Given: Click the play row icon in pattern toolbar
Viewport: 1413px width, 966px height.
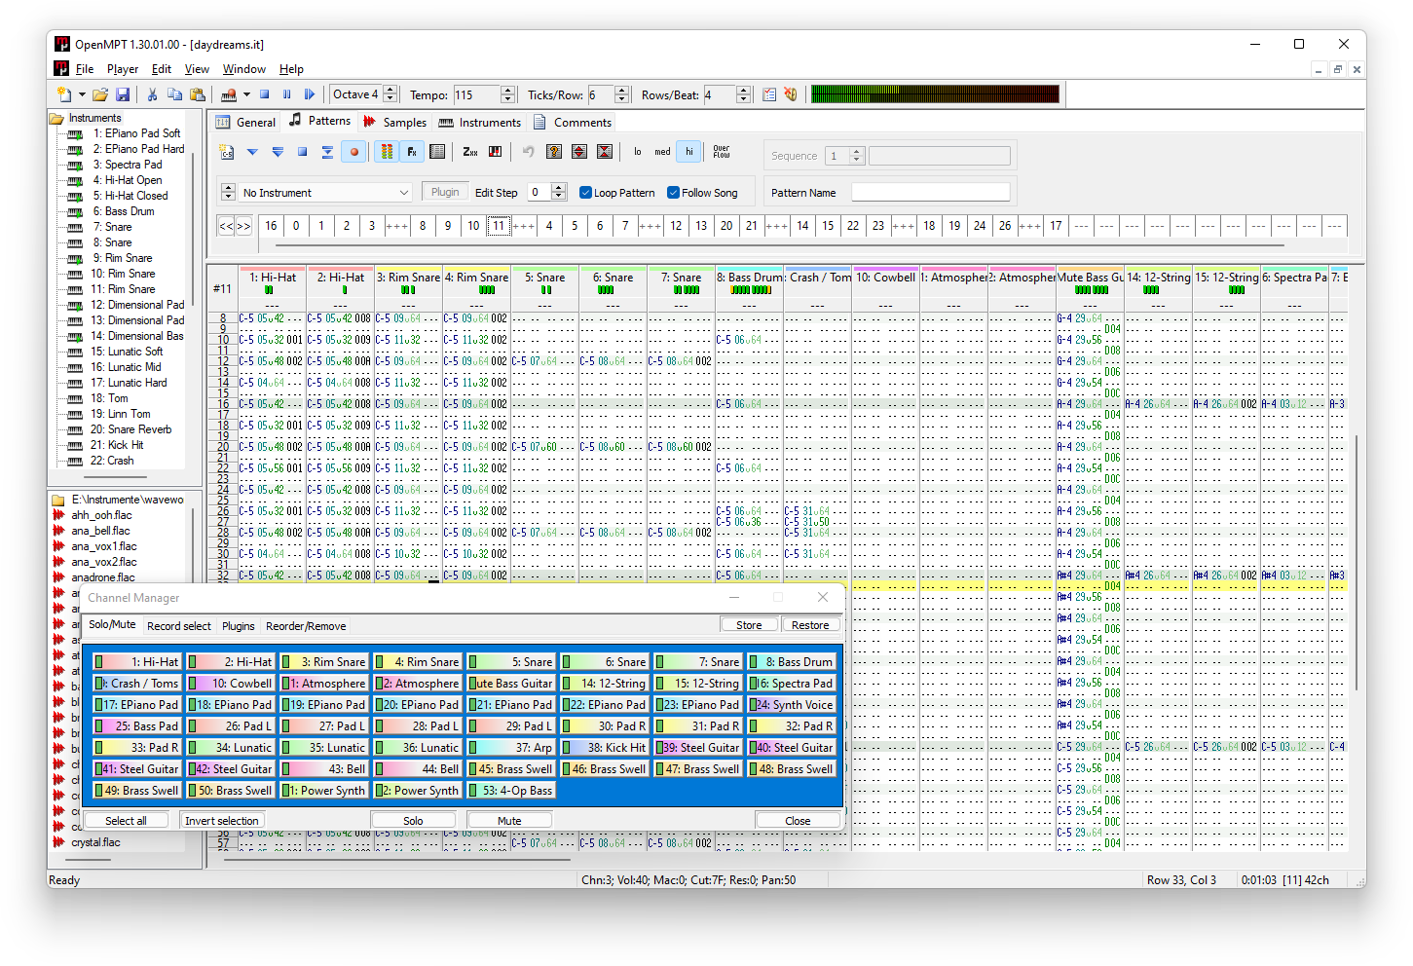Looking at the screenshot, I should [x=327, y=152].
